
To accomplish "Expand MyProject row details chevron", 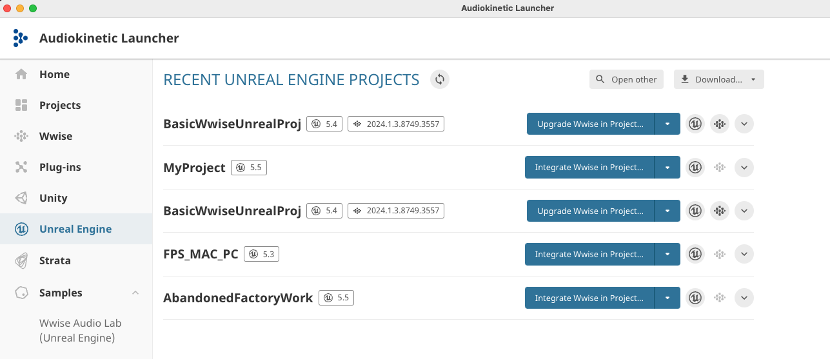I will [744, 168].
